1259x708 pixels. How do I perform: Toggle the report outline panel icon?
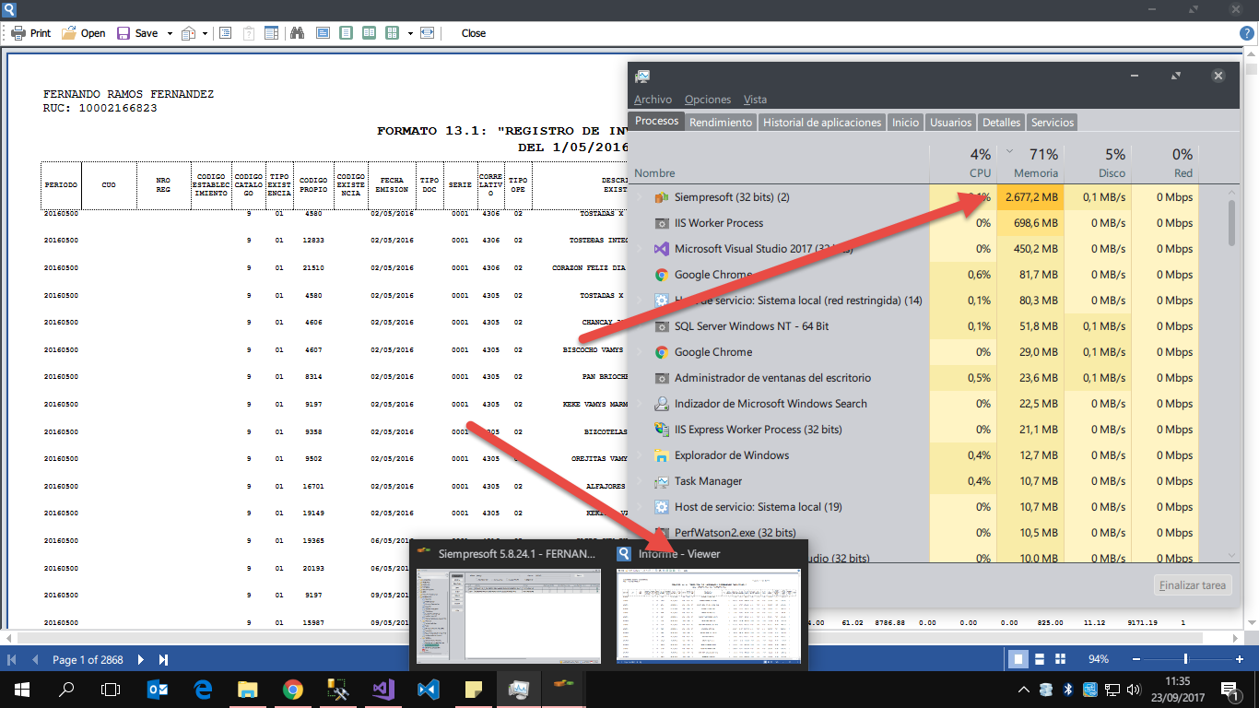tap(225, 33)
